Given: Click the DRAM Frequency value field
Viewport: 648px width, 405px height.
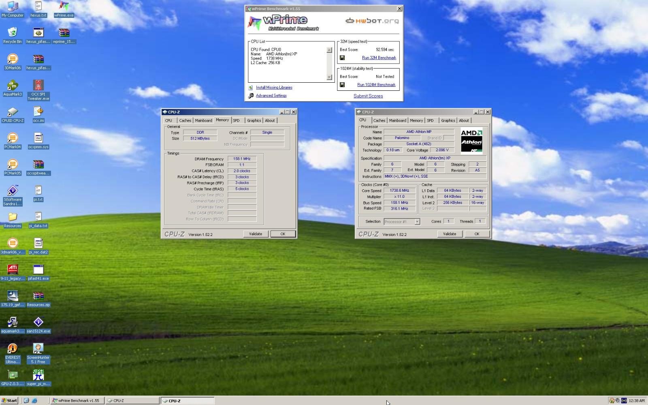Looking at the screenshot, I should point(242,159).
